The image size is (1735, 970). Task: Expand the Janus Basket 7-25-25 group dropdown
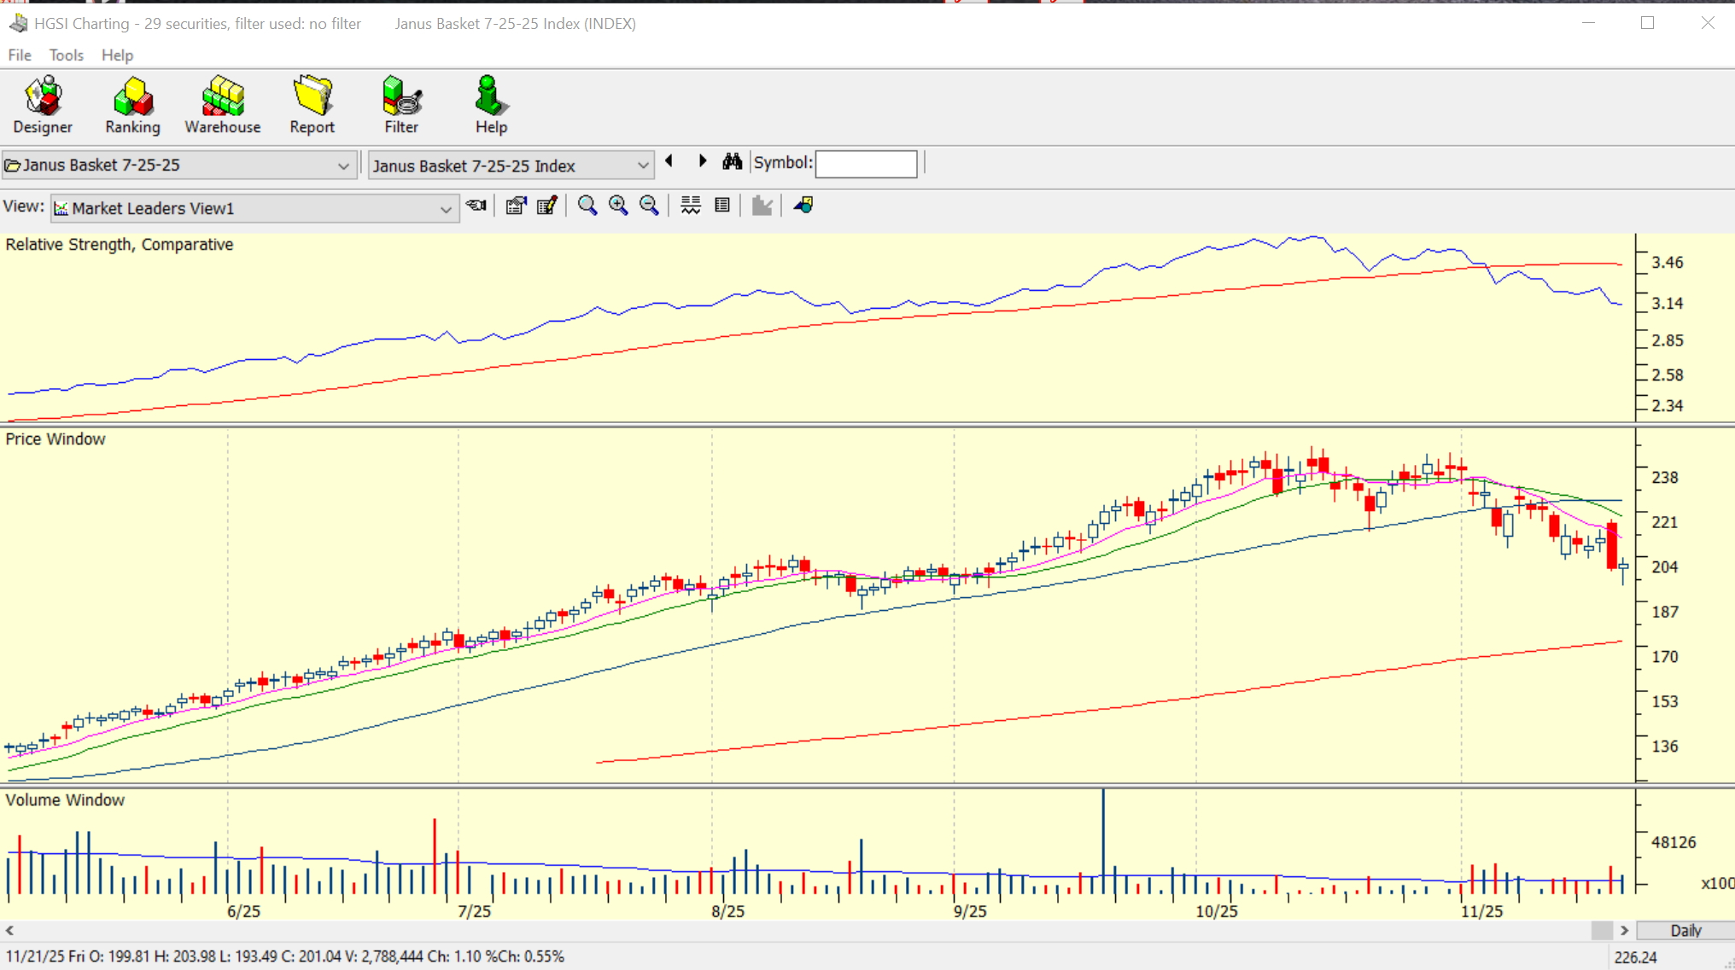click(x=343, y=166)
